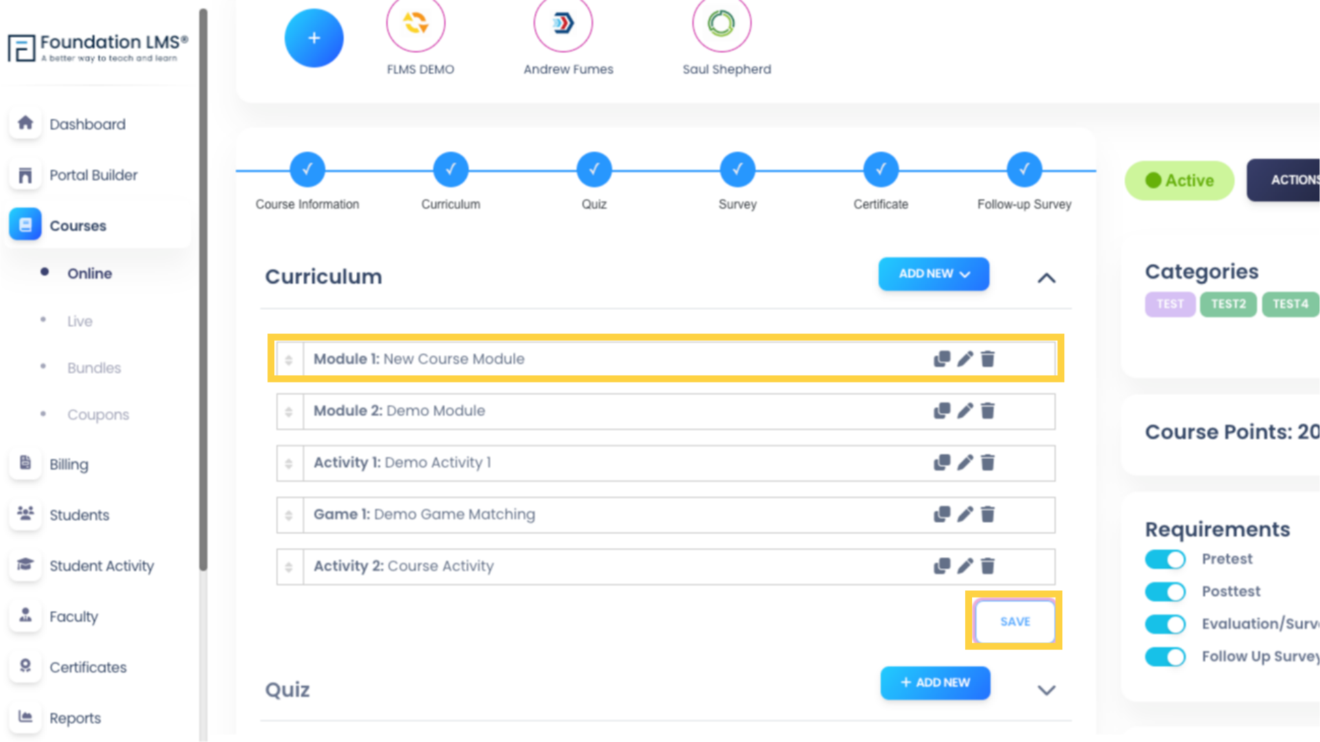Viewport: 1320px width, 742px height.
Task: Toggle the Posttest requirement switch
Action: coord(1165,591)
